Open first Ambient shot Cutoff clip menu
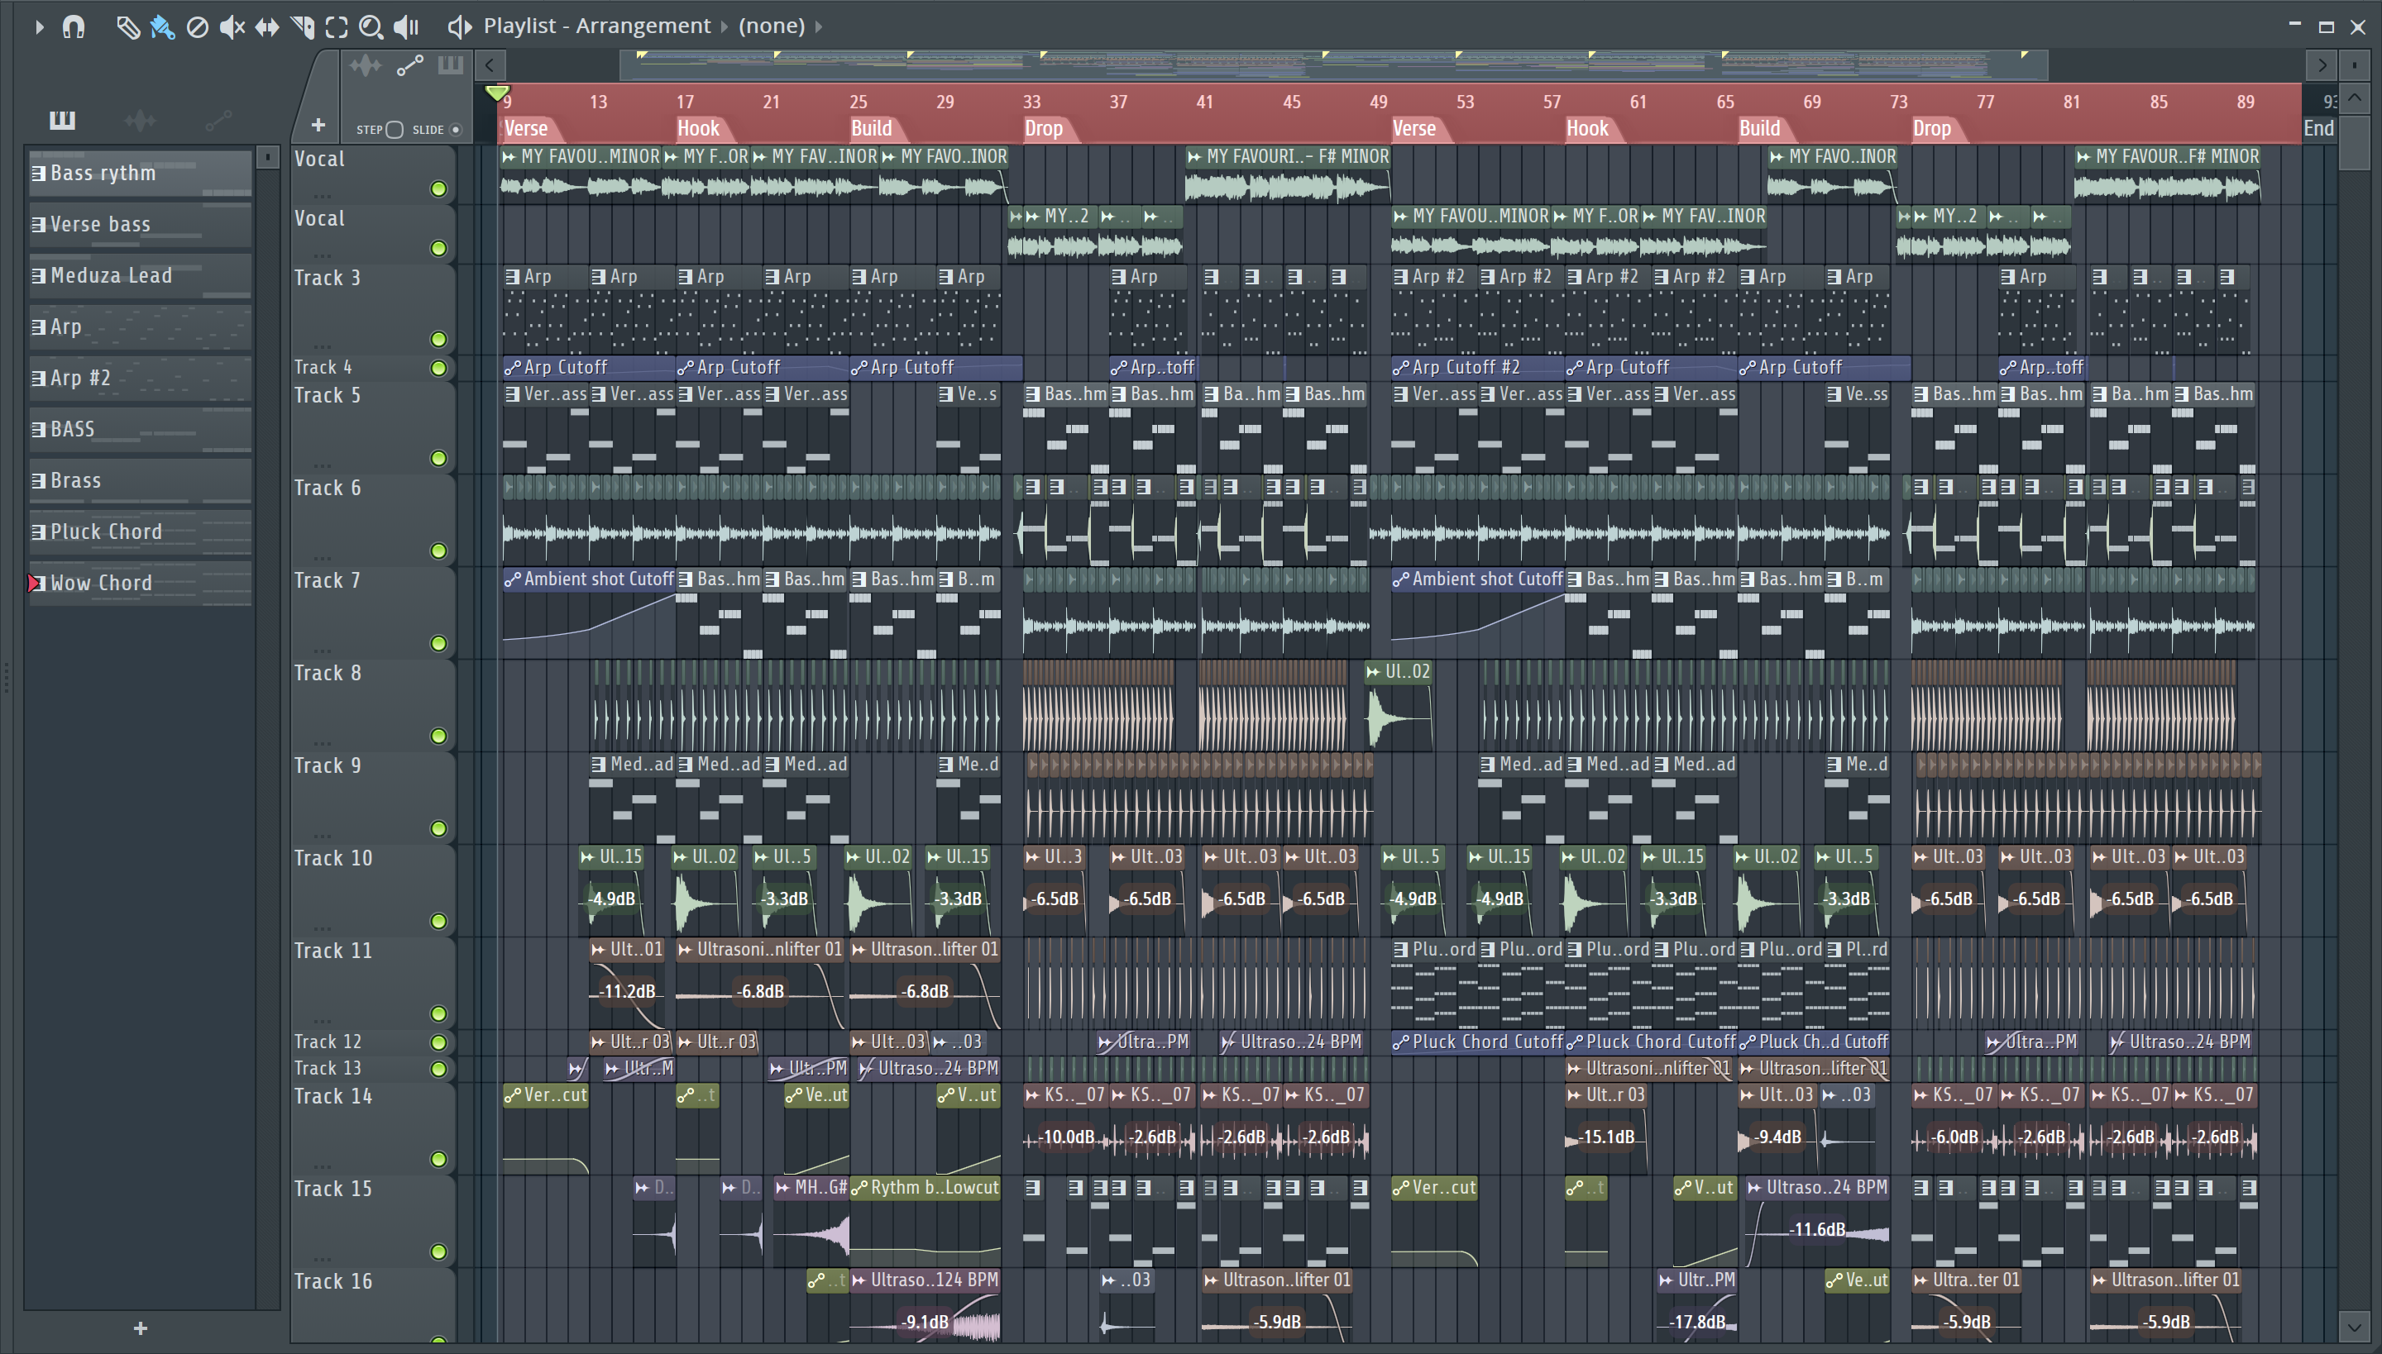Image resolution: width=2382 pixels, height=1354 pixels. click(512, 579)
